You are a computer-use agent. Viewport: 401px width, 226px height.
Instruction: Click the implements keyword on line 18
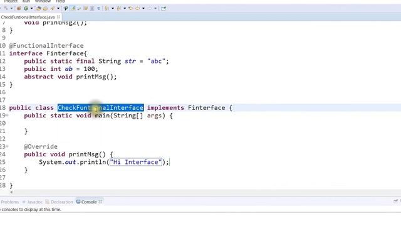(x=165, y=107)
